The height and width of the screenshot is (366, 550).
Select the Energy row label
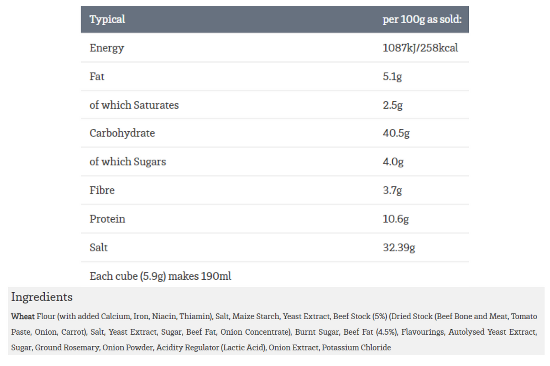pos(107,48)
